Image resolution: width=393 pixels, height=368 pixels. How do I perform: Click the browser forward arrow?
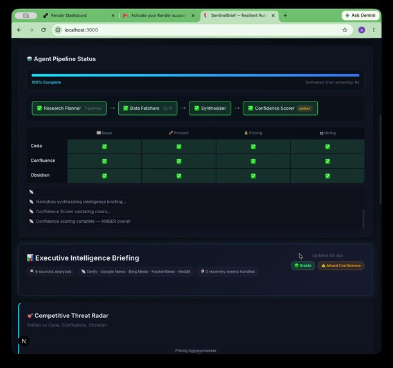pos(31,30)
